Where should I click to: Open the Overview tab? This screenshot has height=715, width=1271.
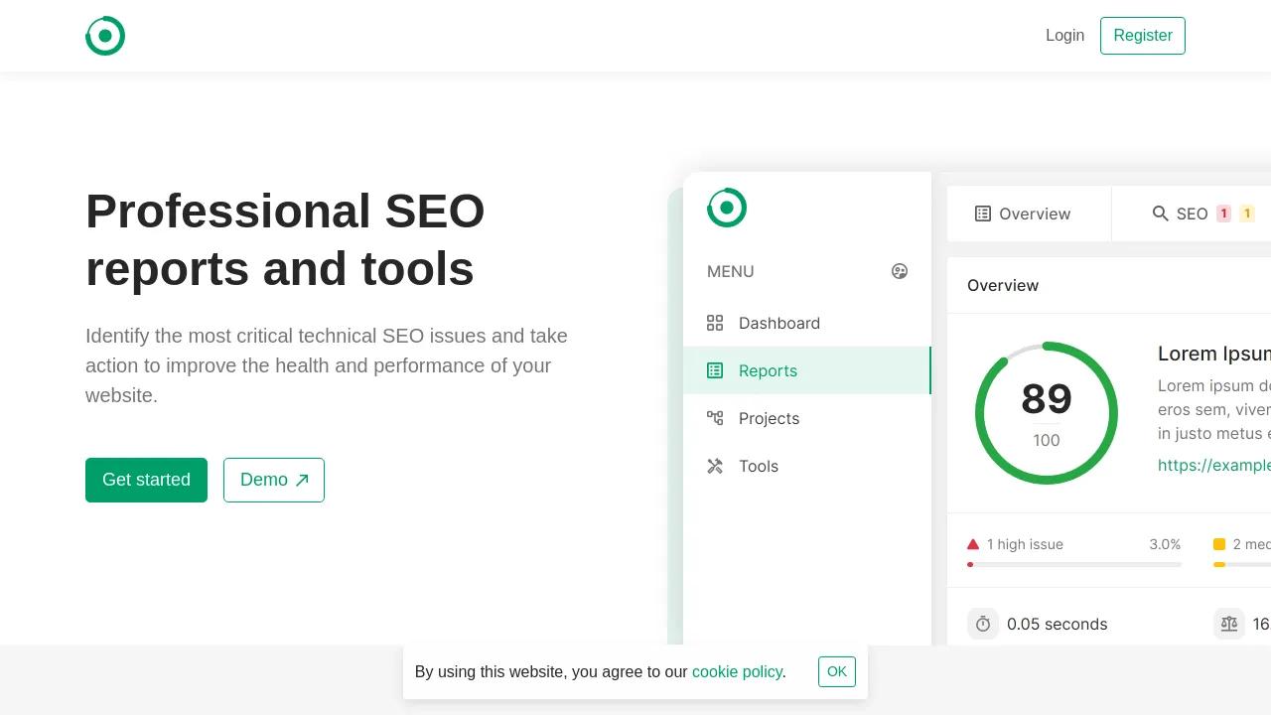[x=1024, y=214]
